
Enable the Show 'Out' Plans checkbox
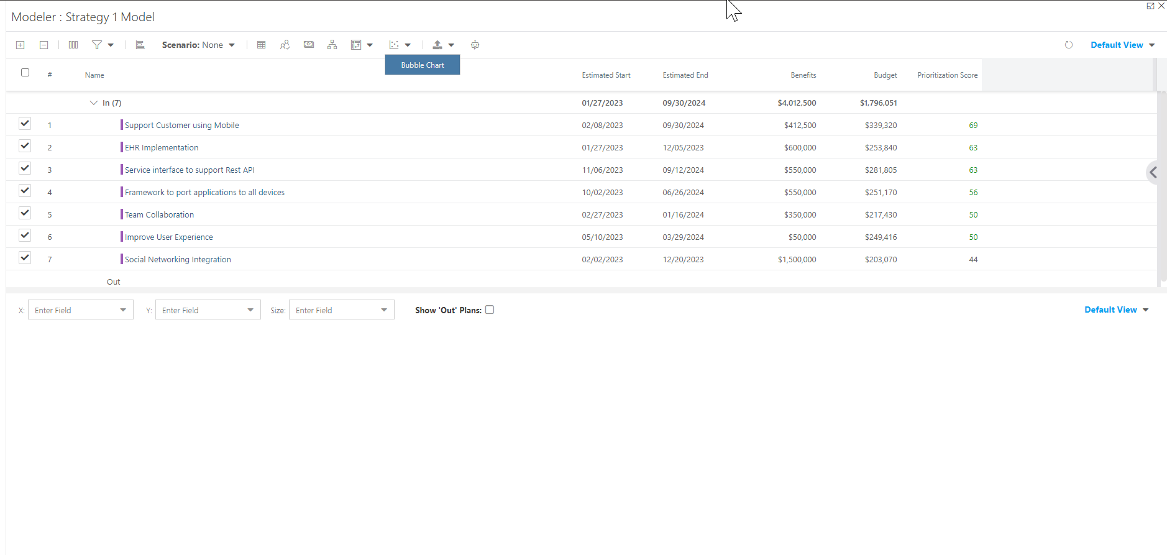490,310
